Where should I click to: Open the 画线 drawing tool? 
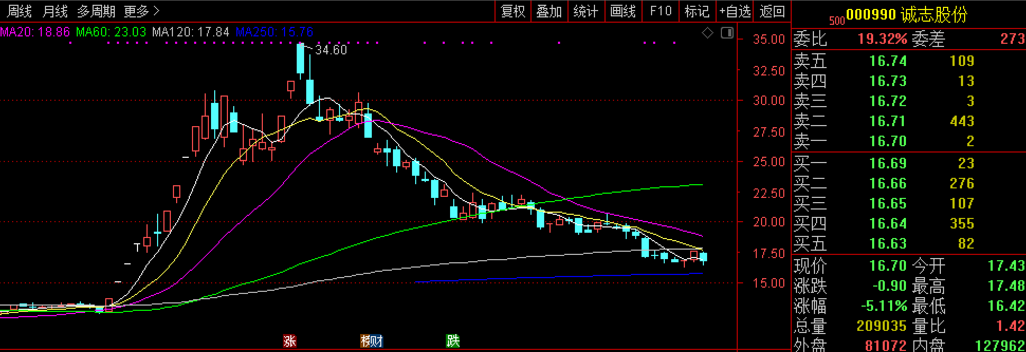pos(623,11)
